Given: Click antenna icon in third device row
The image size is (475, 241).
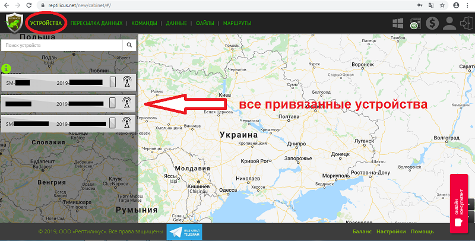Looking at the screenshot, I should [x=127, y=123].
